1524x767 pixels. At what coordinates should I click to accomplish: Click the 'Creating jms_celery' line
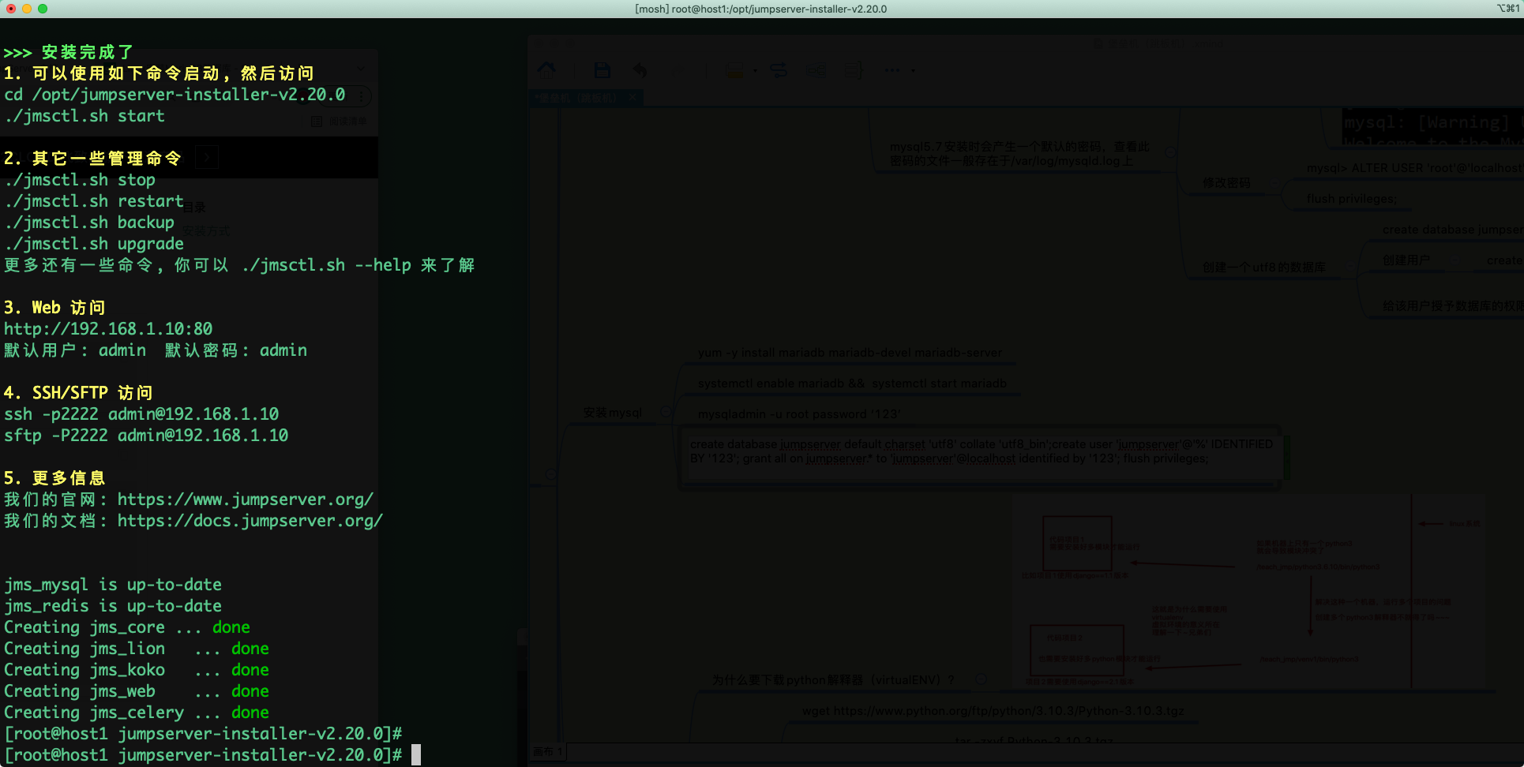(137, 713)
